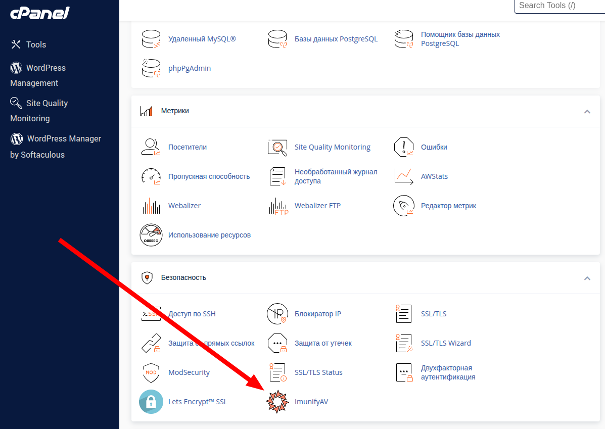
Task: Open SSL/TLS Wizard link
Action: point(446,343)
